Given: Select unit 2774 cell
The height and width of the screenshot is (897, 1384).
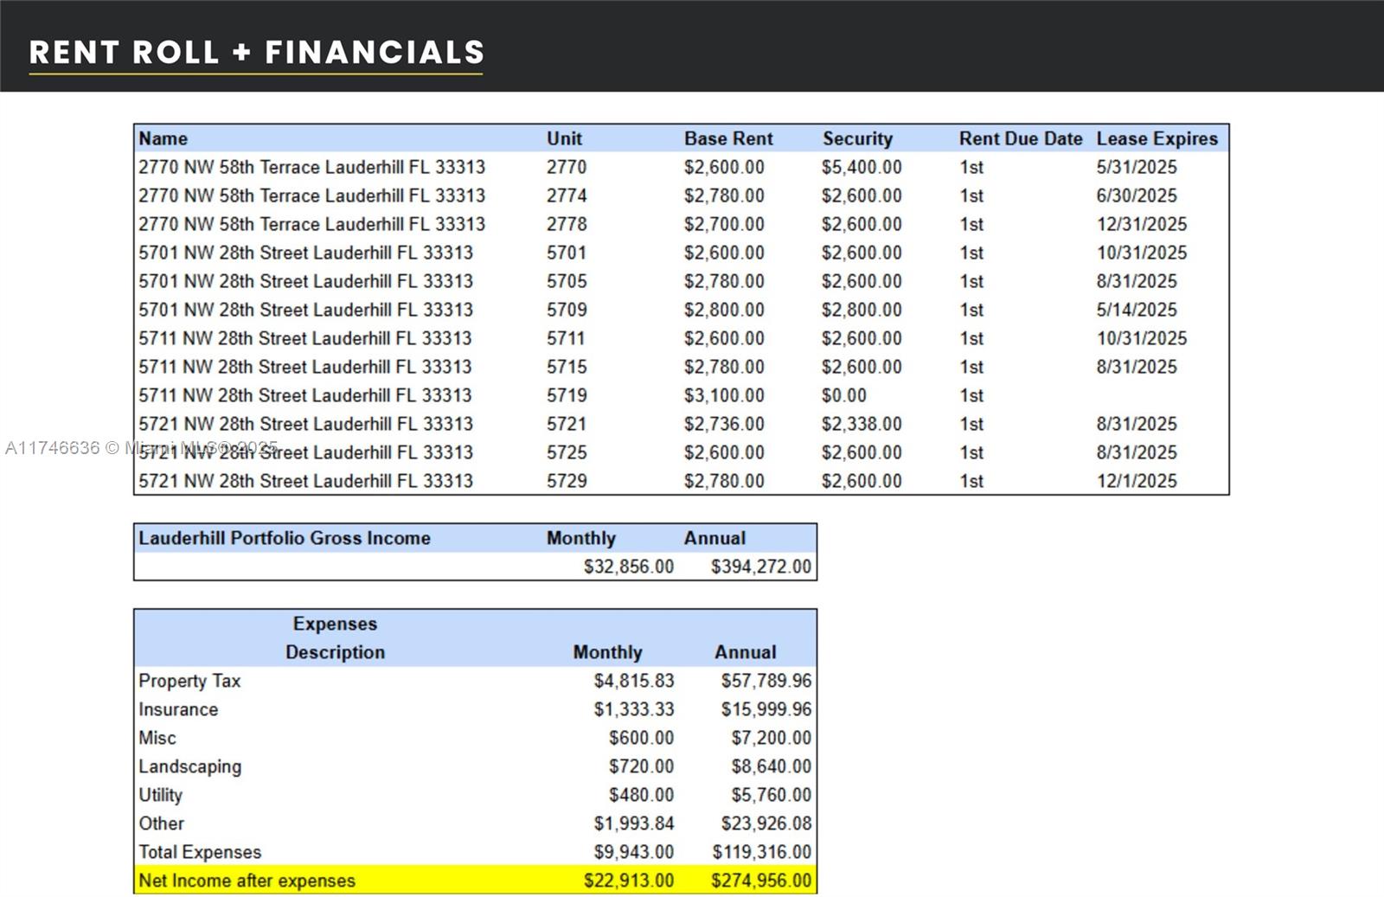Looking at the screenshot, I should click(x=567, y=195).
